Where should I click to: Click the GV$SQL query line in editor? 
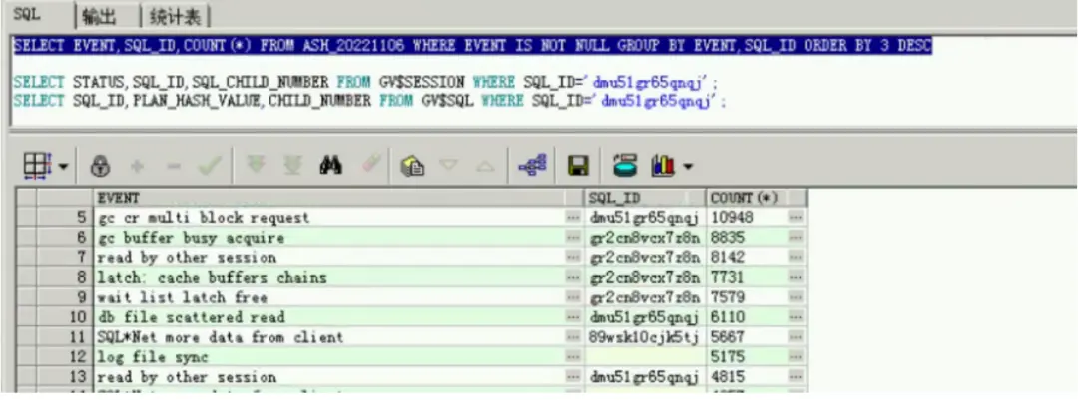[x=370, y=101]
